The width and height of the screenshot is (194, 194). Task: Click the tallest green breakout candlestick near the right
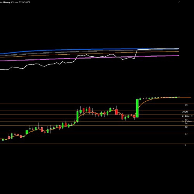tap(137, 108)
